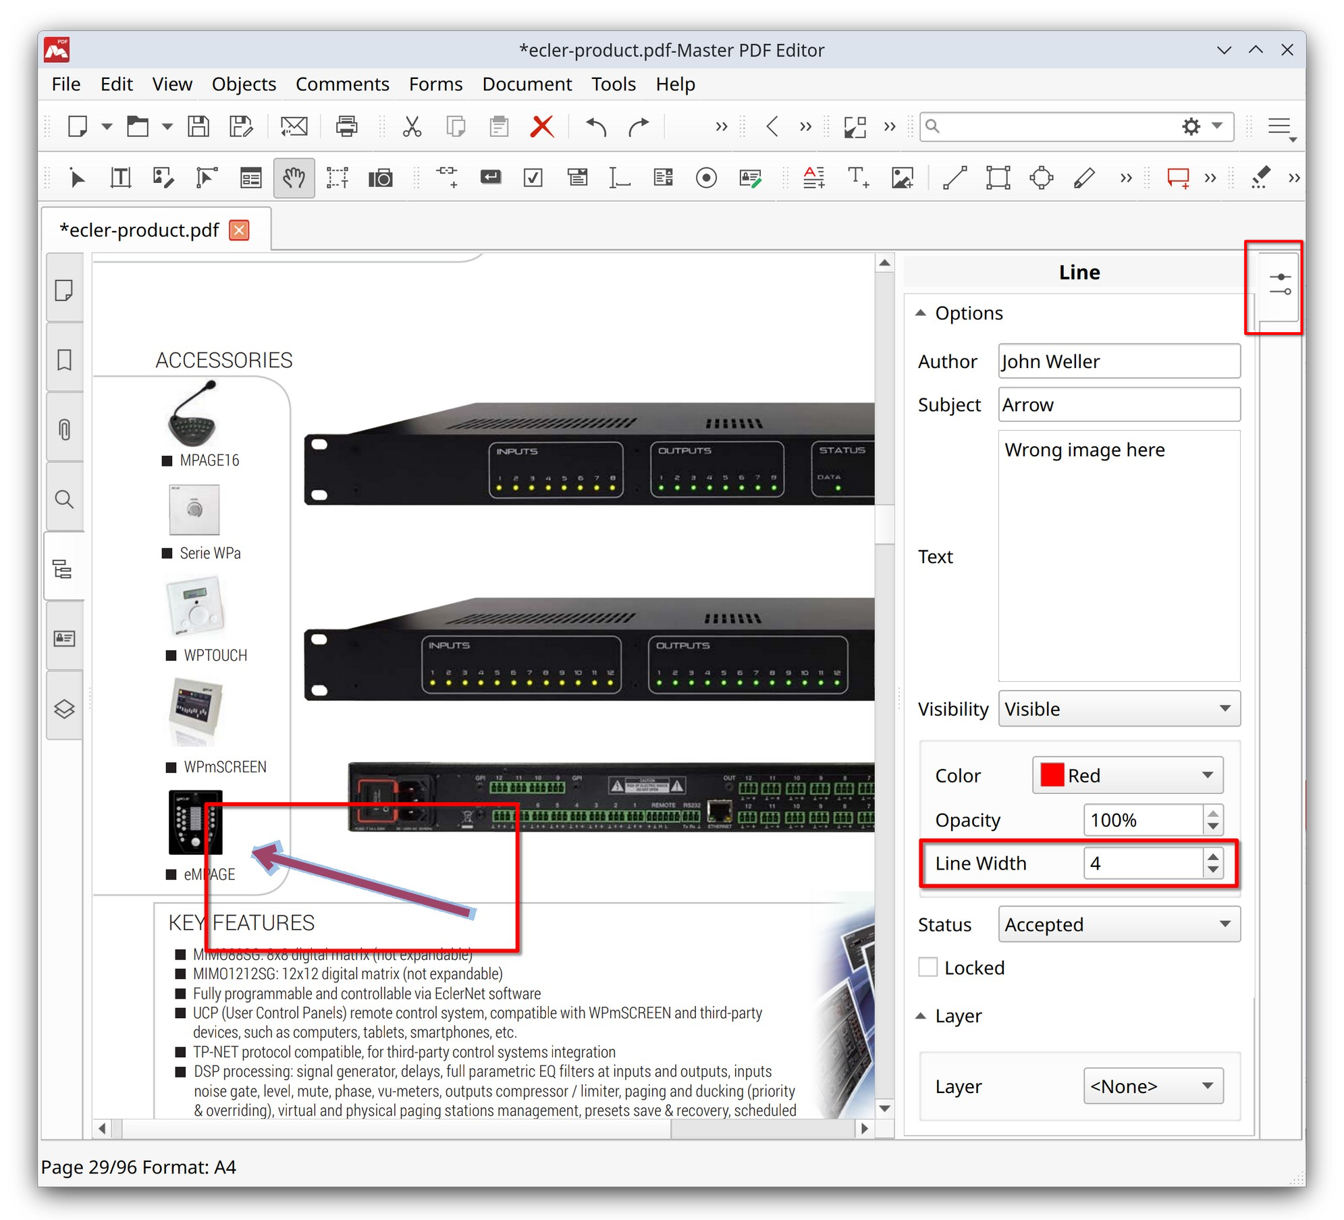Open the Layer dropdown showing None

tap(1152, 1086)
